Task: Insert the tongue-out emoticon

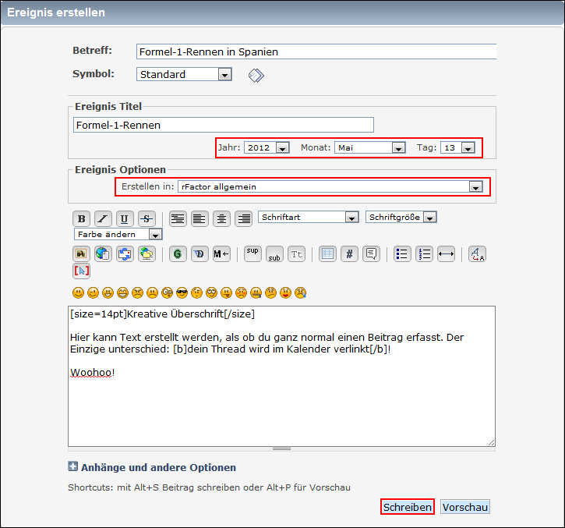Action: point(226,292)
